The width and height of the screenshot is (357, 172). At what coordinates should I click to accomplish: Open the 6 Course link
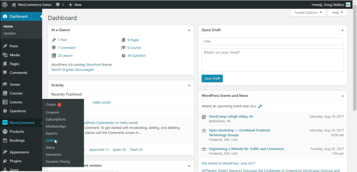tap(134, 48)
